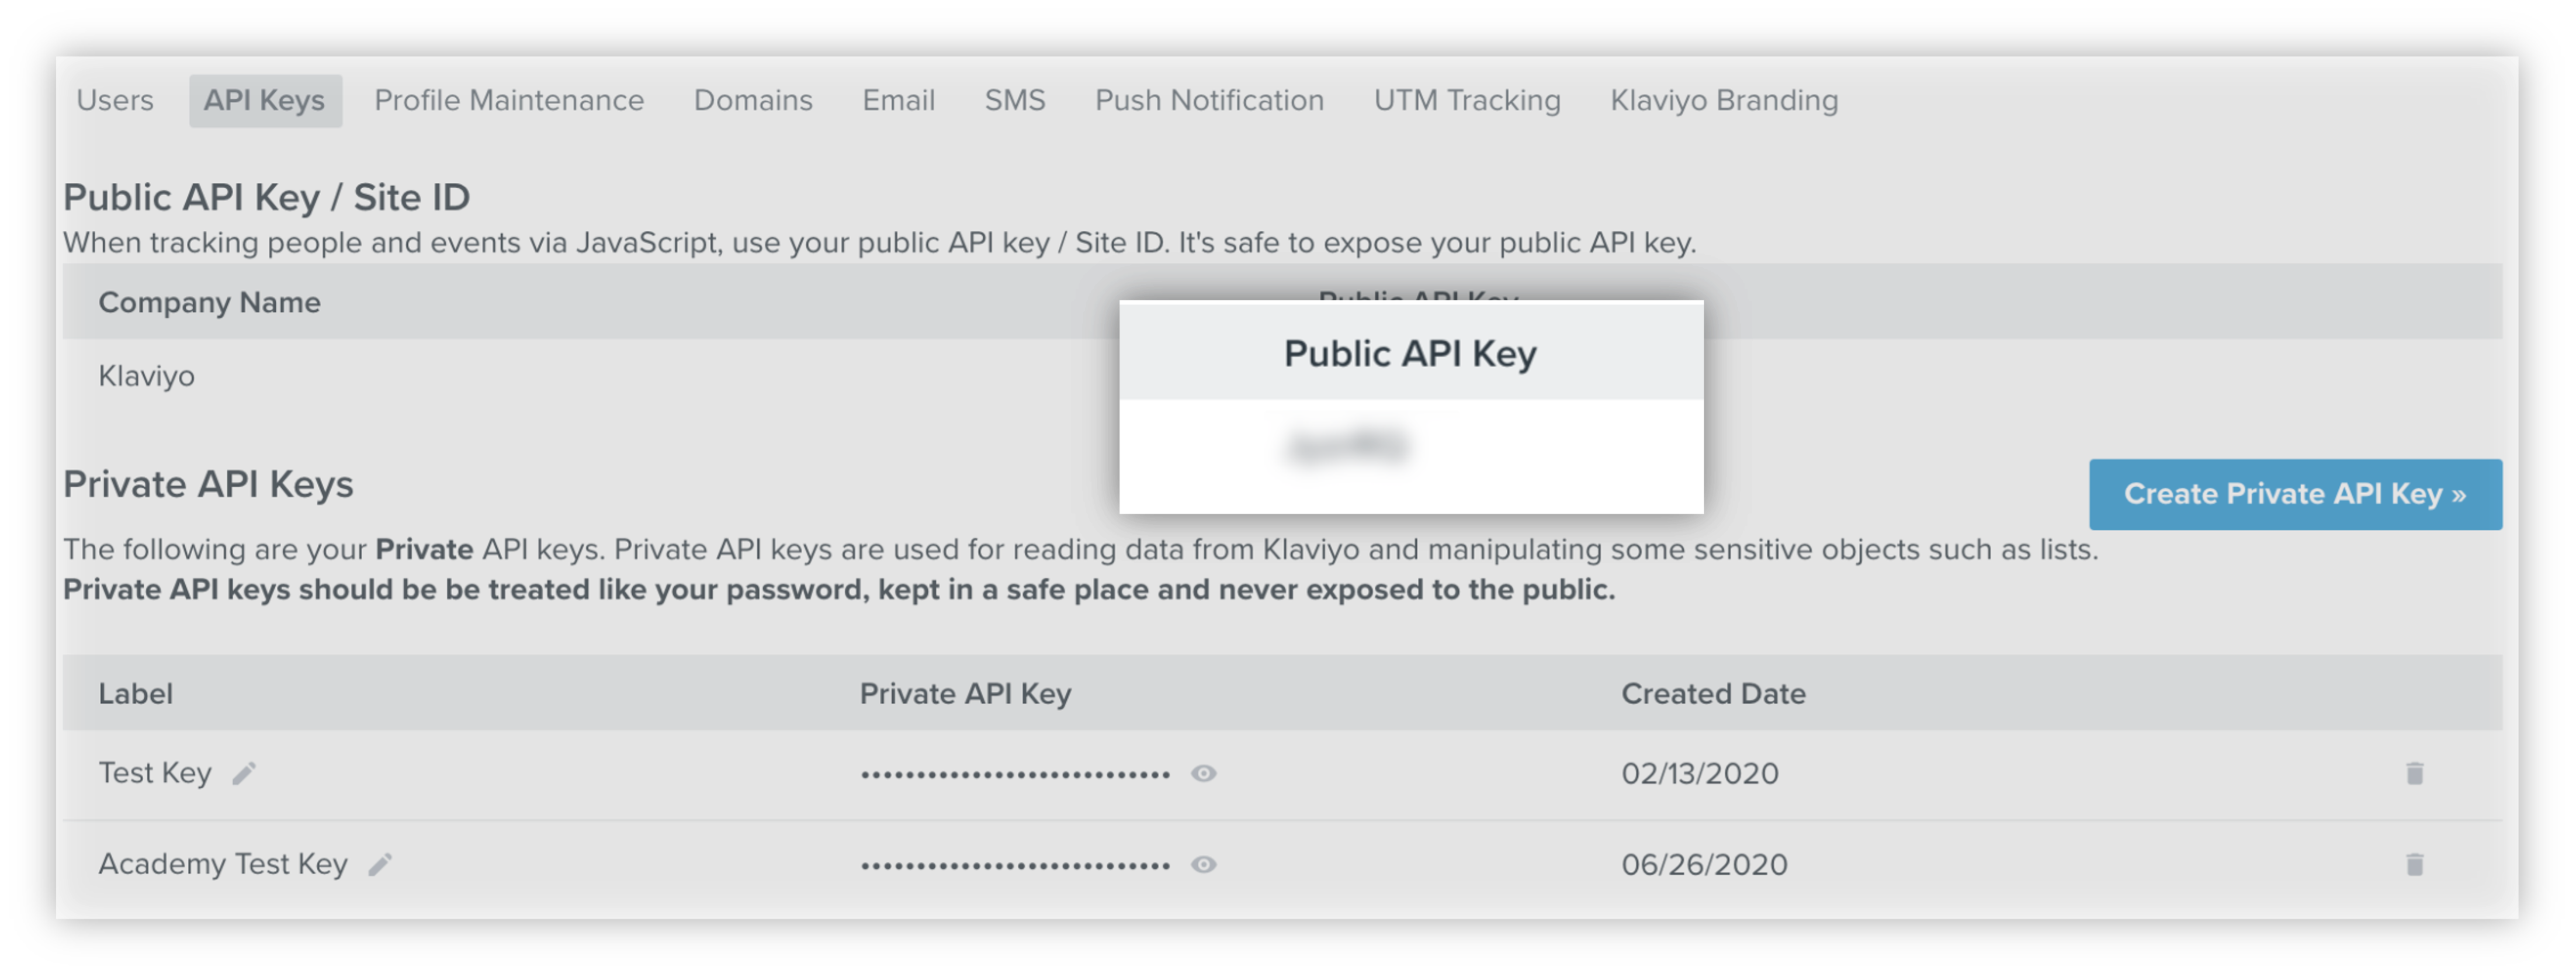This screenshot has width=2576, height=977.
Task: Open the Domains tab
Action: [x=753, y=100]
